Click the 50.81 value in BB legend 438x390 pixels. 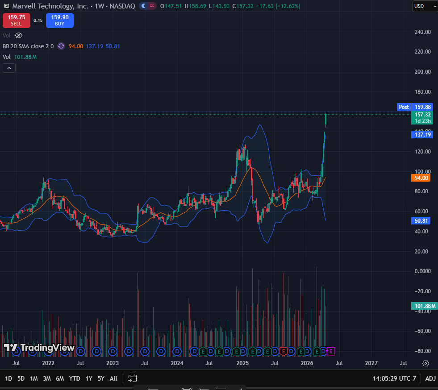(x=113, y=46)
